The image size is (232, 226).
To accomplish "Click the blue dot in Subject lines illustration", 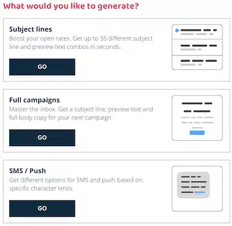I will point(177,30).
